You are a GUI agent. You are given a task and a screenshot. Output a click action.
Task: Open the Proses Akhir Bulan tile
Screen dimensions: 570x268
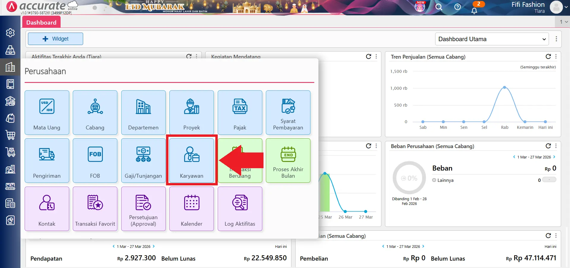288,161
